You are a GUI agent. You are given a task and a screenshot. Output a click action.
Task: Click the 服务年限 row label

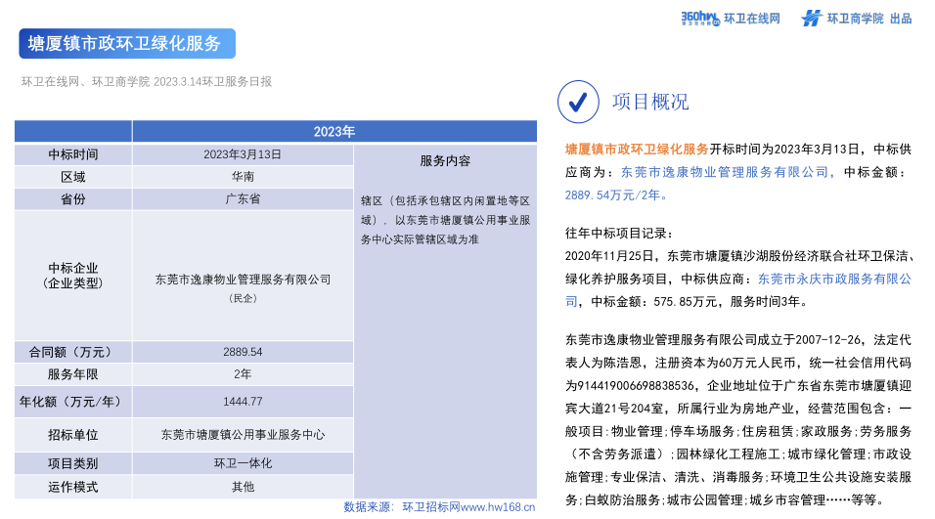tap(73, 374)
